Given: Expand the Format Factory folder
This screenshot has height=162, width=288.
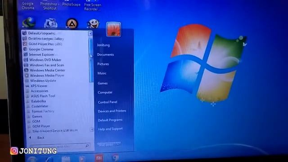Looking at the screenshot, I should (x=43, y=111).
